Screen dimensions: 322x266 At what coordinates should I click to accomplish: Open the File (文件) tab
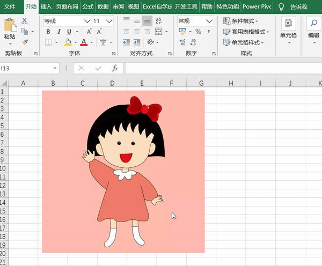pos(10,7)
